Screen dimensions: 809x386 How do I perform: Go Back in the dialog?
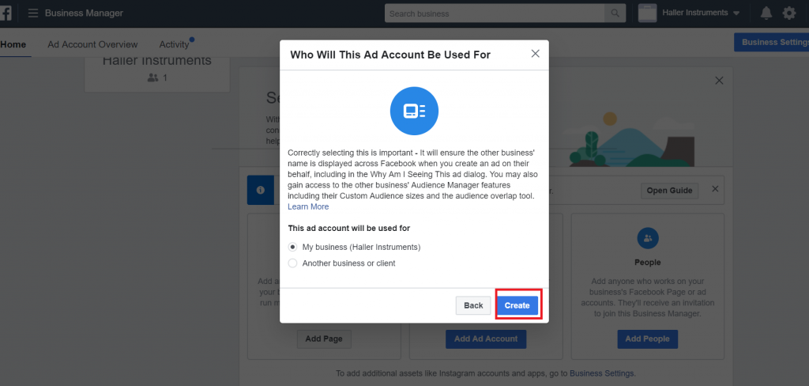pyautogui.click(x=473, y=305)
